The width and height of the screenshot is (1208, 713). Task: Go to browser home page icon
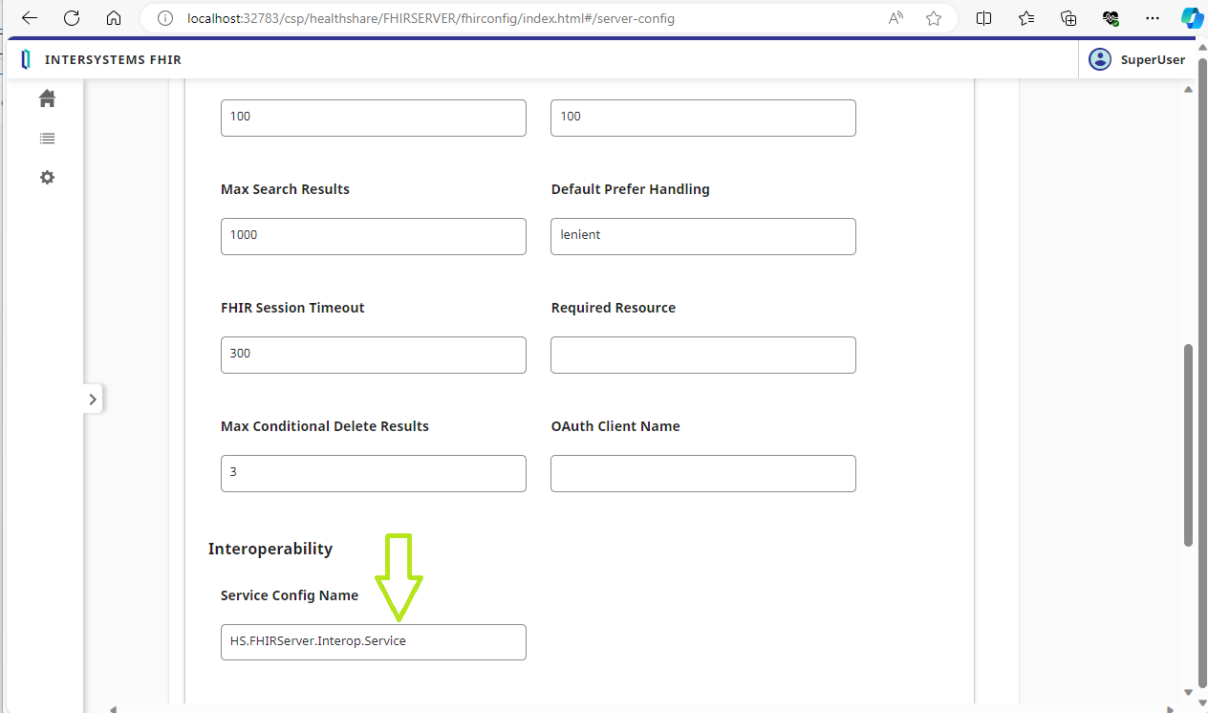pos(114,18)
